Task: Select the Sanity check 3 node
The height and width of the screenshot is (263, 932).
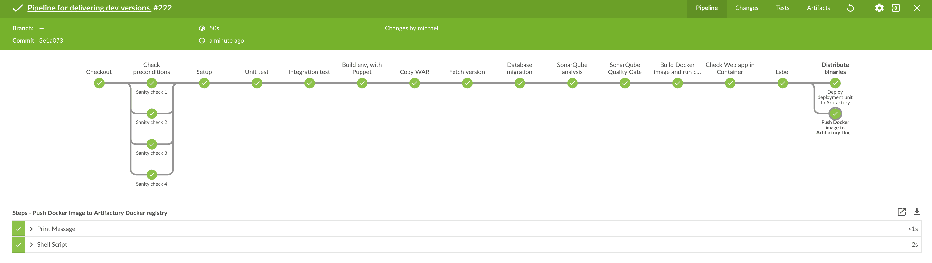Action: click(151, 144)
